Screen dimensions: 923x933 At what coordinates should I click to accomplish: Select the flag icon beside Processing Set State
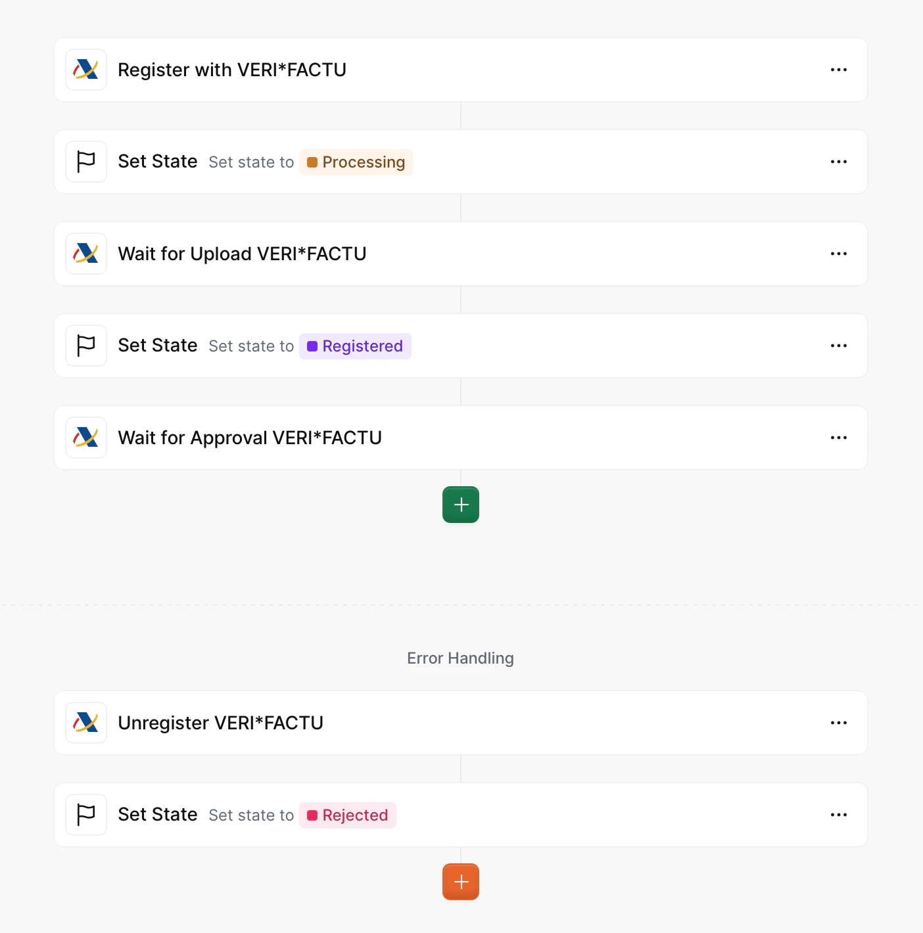(86, 162)
